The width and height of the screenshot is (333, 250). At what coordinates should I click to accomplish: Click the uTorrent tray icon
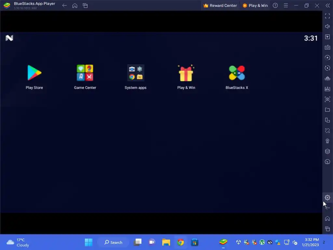pyautogui.click(x=262, y=242)
